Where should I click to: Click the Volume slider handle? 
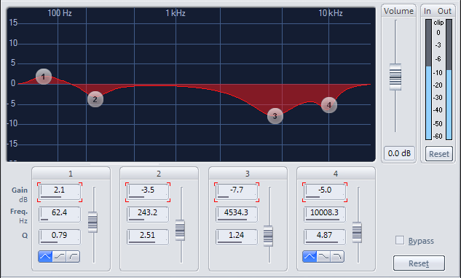click(x=395, y=77)
